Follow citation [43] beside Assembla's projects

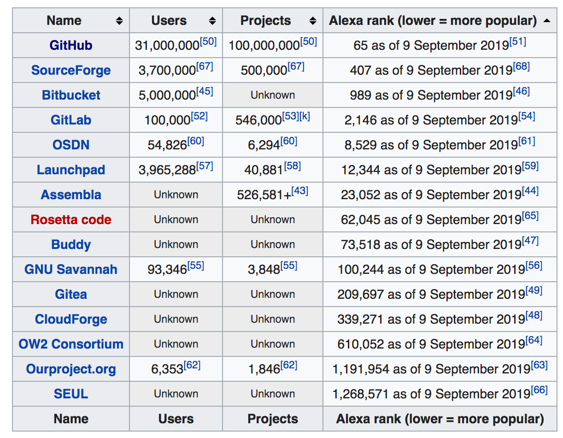299,191
